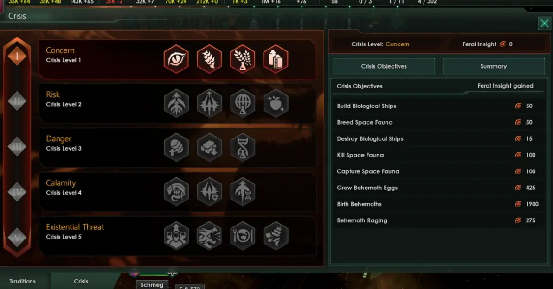Switch to the Summary tab
This screenshot has height=289, width=553.
click(x=494, y=66)
